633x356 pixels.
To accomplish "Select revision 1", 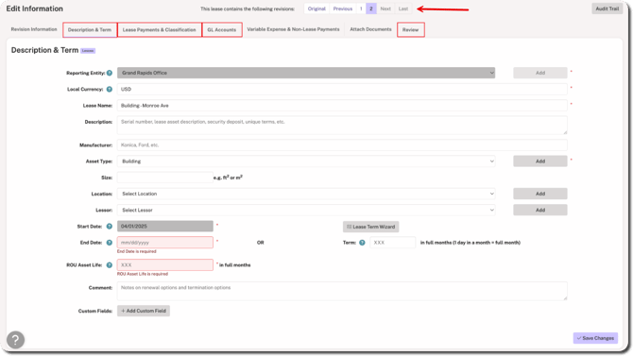I will tap(361, 8).
